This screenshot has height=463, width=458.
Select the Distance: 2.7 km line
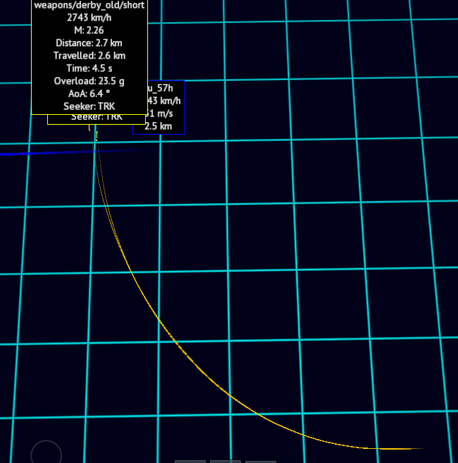click(89, 42)
